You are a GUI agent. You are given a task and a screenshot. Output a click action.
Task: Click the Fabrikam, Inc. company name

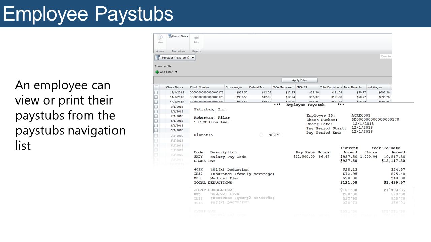[210, 109]
